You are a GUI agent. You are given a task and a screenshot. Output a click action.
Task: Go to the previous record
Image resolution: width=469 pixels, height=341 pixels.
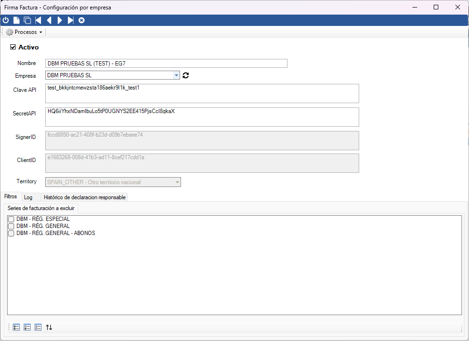tap(49, 20)
